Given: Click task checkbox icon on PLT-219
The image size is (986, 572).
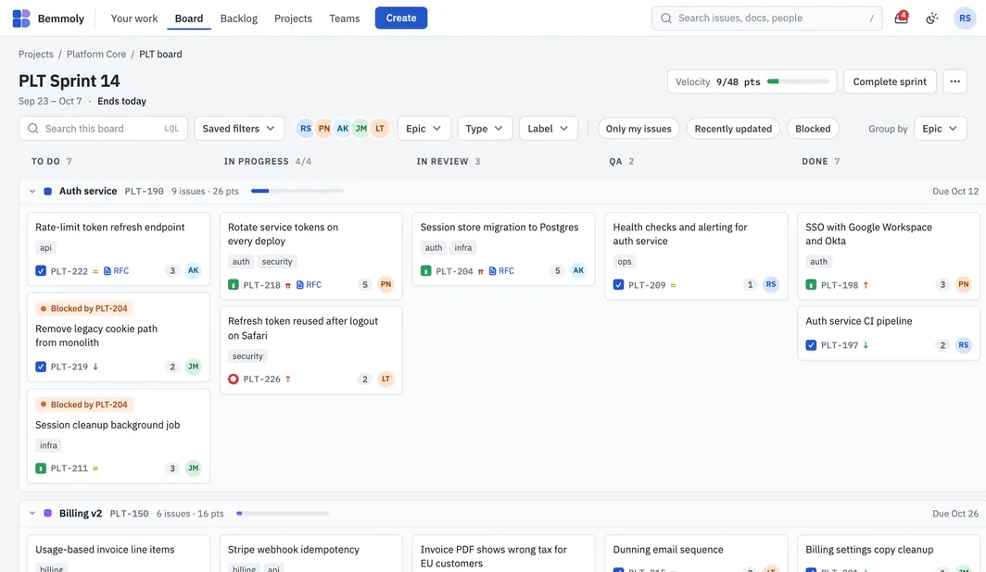Looking at the screenshot, I should coord(41,367).
